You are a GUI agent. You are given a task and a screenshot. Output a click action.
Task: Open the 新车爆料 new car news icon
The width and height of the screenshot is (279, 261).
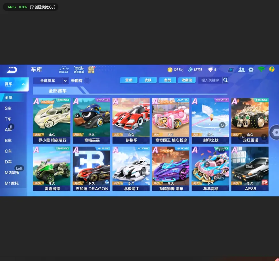click(x=79, y=70)
